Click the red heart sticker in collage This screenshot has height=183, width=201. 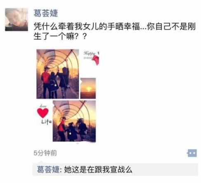(43, 113)
